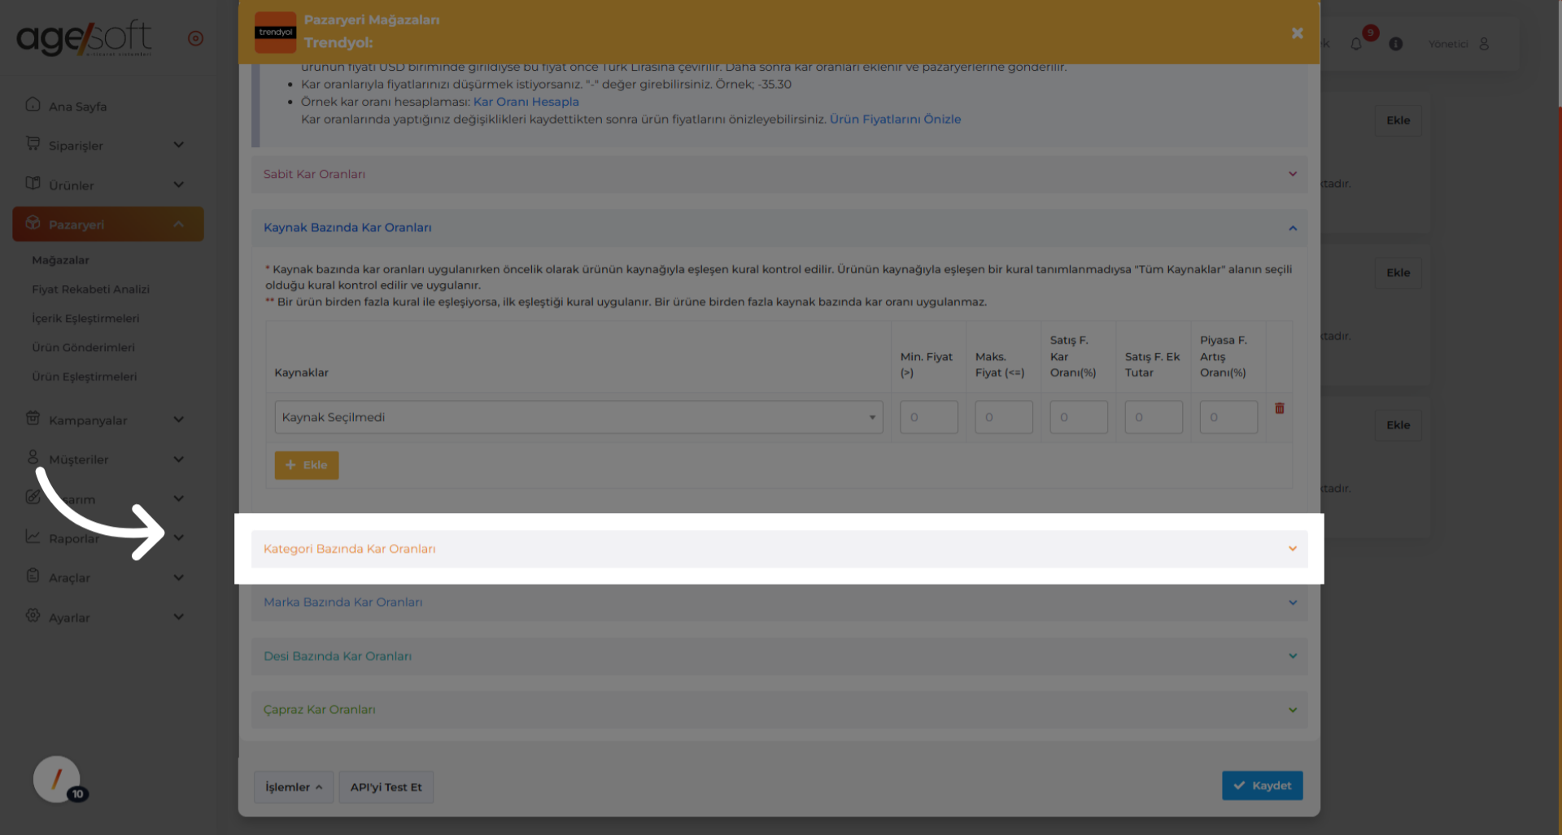This screenshot has height=835, width=1562.
Task: Open Ürün Gönderimleri submenu item
Action: tap(84, 347)
